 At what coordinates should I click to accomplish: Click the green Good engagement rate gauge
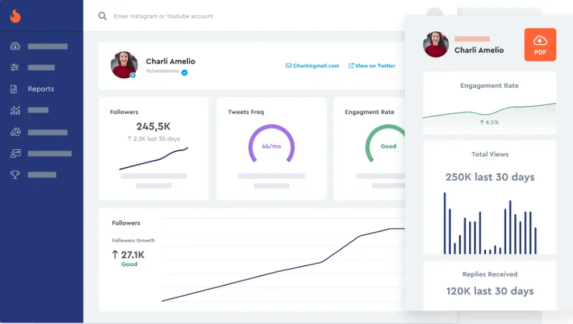coord(387,145)
